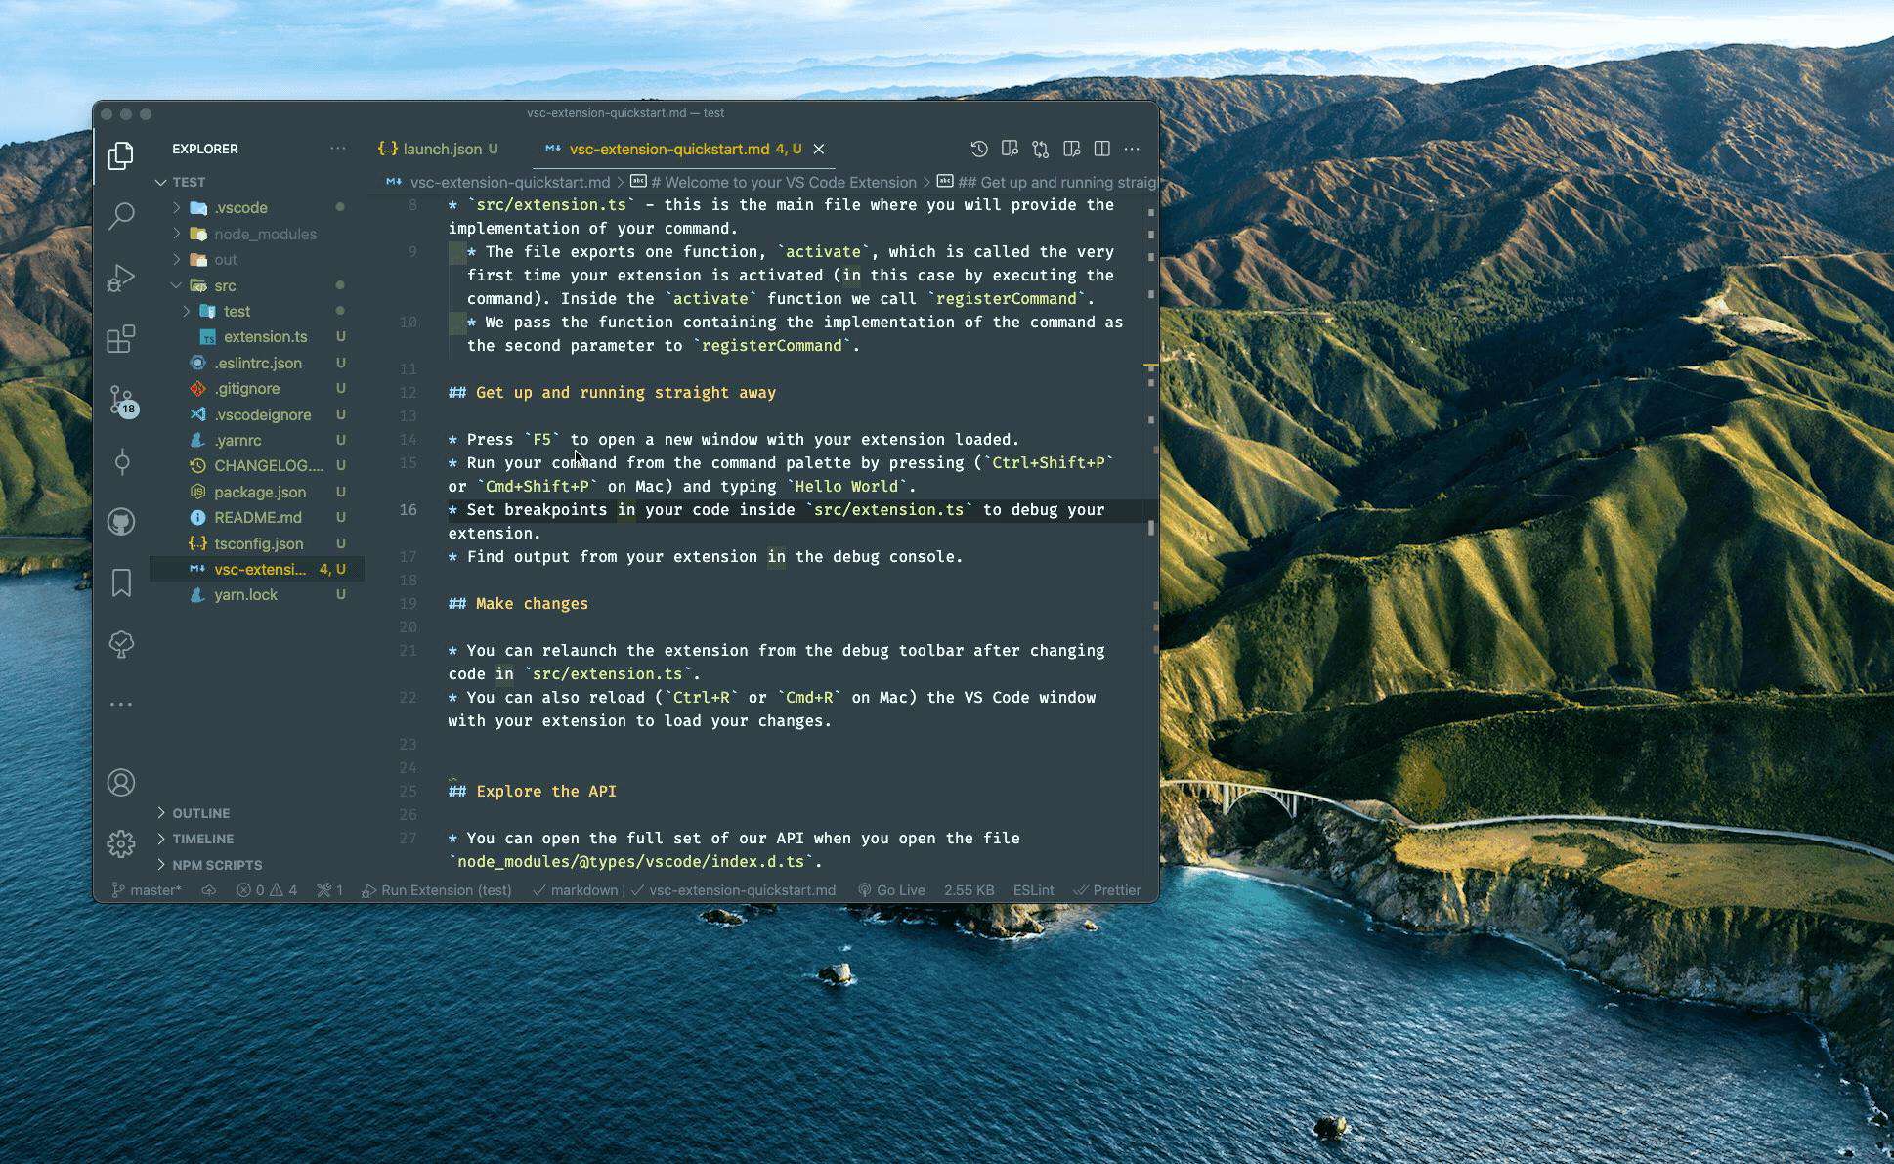
Task: Open the Extensions view
Action: click(x=121, y=339)
